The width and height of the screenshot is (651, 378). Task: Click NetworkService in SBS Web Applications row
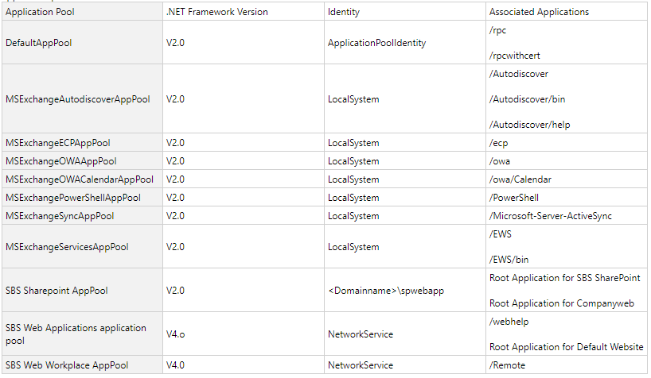pos(361,334)
